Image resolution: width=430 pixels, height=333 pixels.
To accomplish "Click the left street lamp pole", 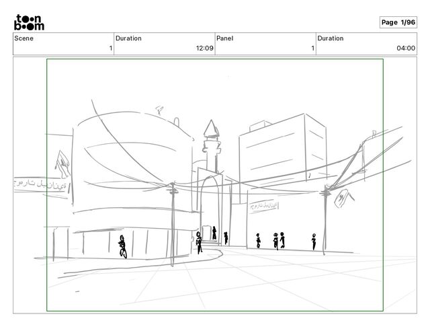I will click(173, 224).
